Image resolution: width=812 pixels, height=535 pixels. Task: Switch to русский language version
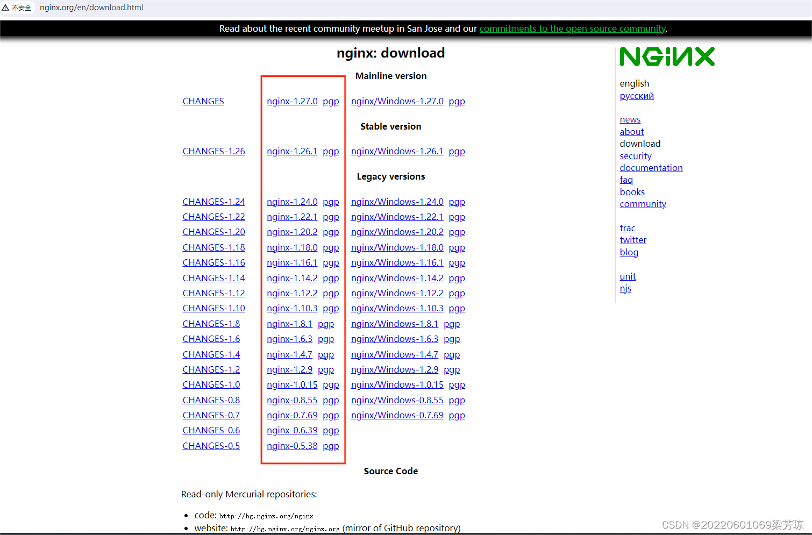(637, 96)
